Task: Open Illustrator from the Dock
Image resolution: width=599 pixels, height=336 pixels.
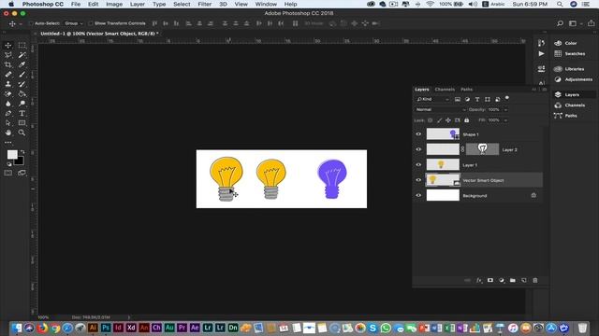Action: click(x=93, y=328)
